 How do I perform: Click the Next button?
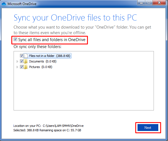click(148, 128)
